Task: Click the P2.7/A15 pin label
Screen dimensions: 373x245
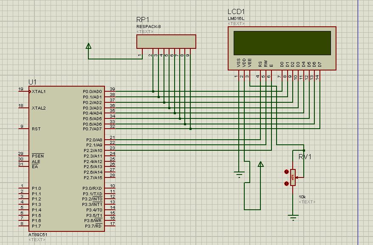Action: 93,177
